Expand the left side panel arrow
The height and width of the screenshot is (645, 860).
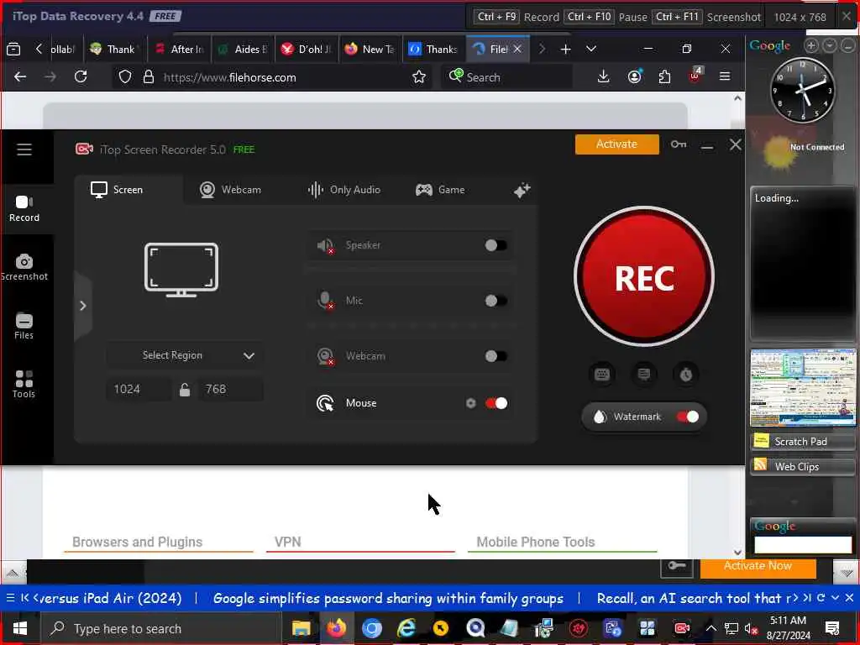click(83, 306)
